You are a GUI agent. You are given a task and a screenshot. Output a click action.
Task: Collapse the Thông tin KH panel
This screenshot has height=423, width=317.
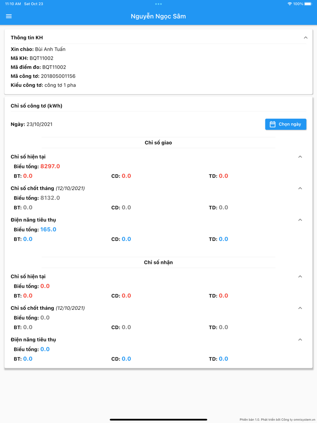(306, 38)
